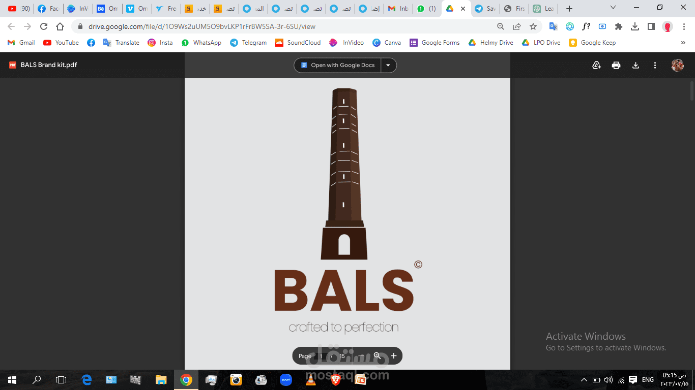695x390 pixels.
Task: Open the Chrome downloads tray icon
Action: click(635, 26)
